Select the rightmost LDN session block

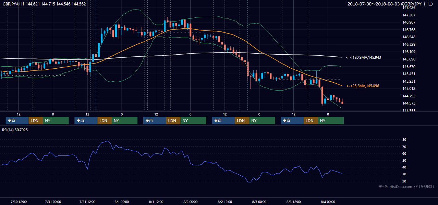(x=311, y=121)
